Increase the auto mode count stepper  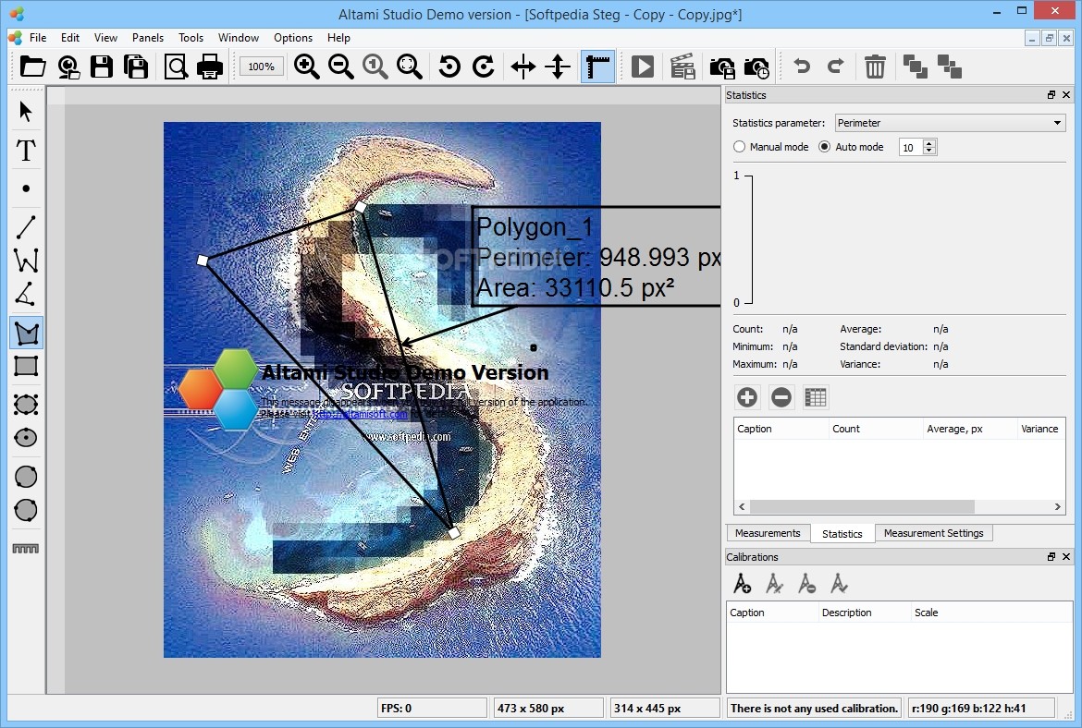[x=929, y=143]
